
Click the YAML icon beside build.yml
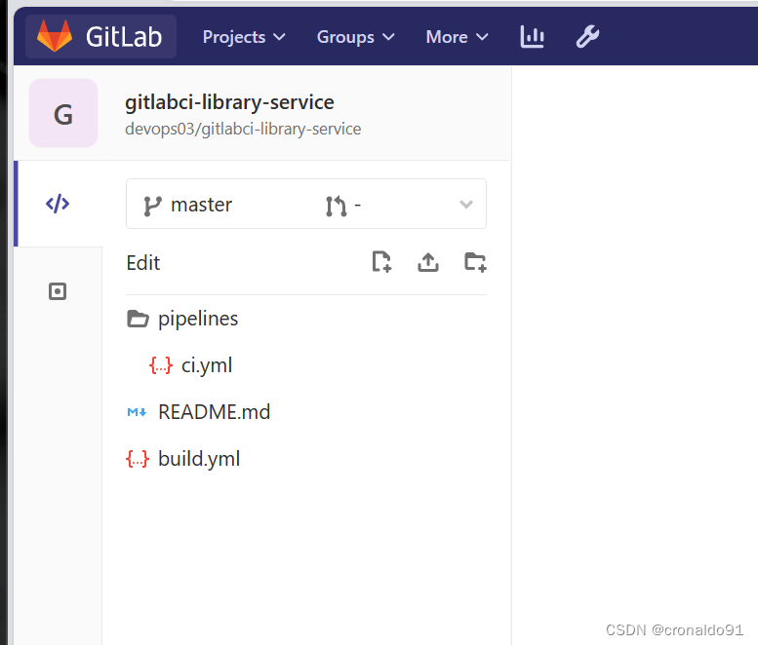(x=138, y=459)
